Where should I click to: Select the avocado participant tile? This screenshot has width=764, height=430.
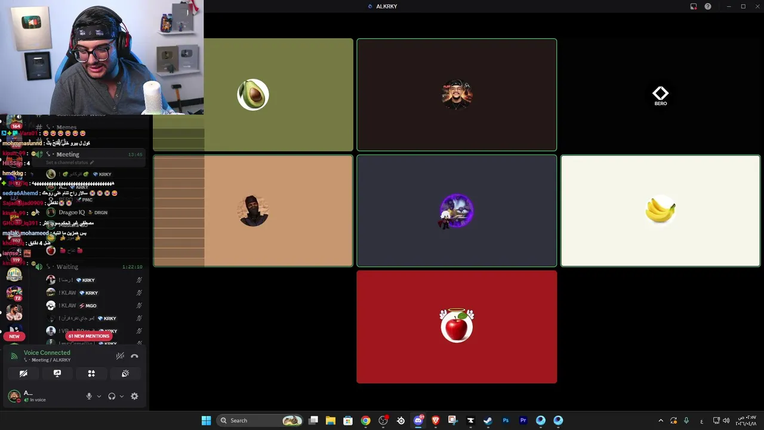click(253, 94)
